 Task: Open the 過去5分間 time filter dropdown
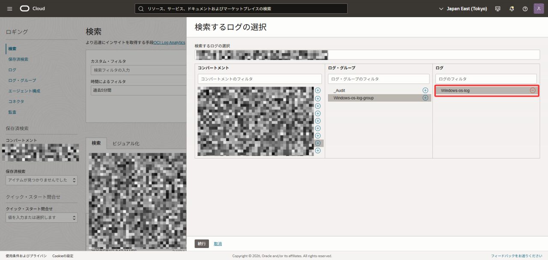pos(138,90)
